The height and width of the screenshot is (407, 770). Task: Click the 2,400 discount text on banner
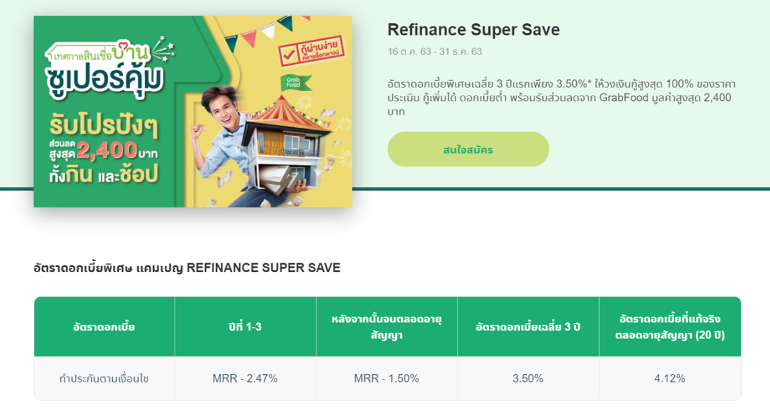coord(107,151)
